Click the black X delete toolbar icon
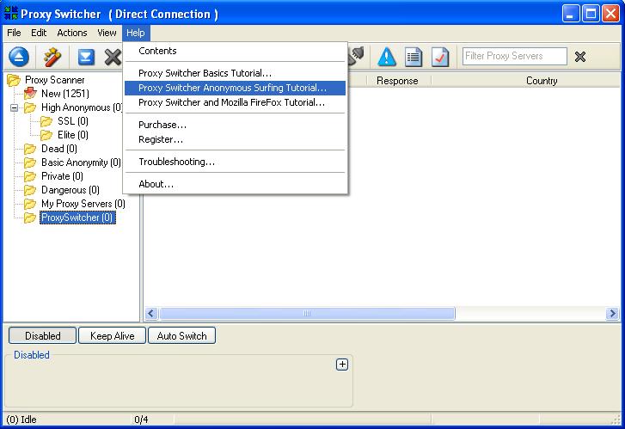Image resolution: width=625 pixels, height=429 pixels. (113, 57)
